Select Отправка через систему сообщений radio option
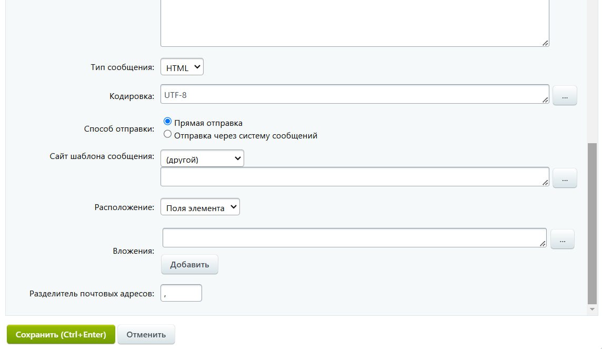The height and width of the screenshot is (349, 602). [x=168, y=134]
